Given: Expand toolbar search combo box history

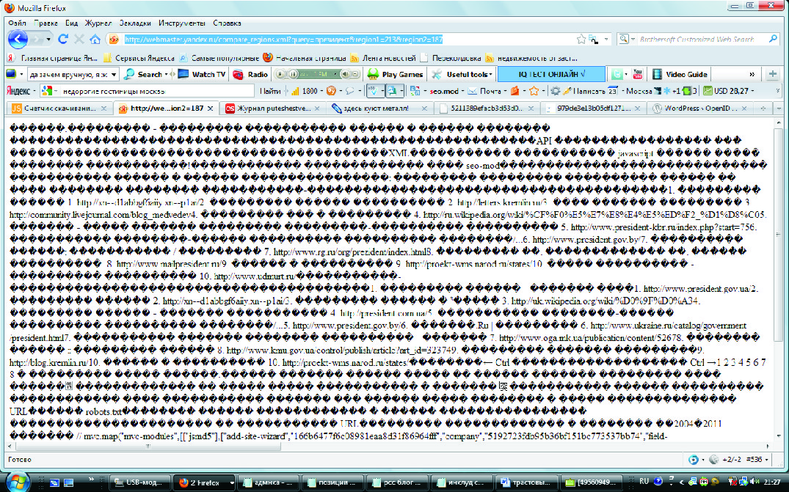Looking at the screenshot, I should [114, 74].
